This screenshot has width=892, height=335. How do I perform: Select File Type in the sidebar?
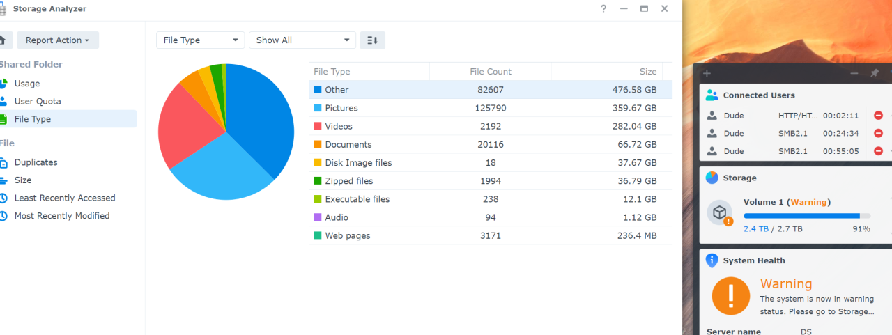(x=68, y=119)
